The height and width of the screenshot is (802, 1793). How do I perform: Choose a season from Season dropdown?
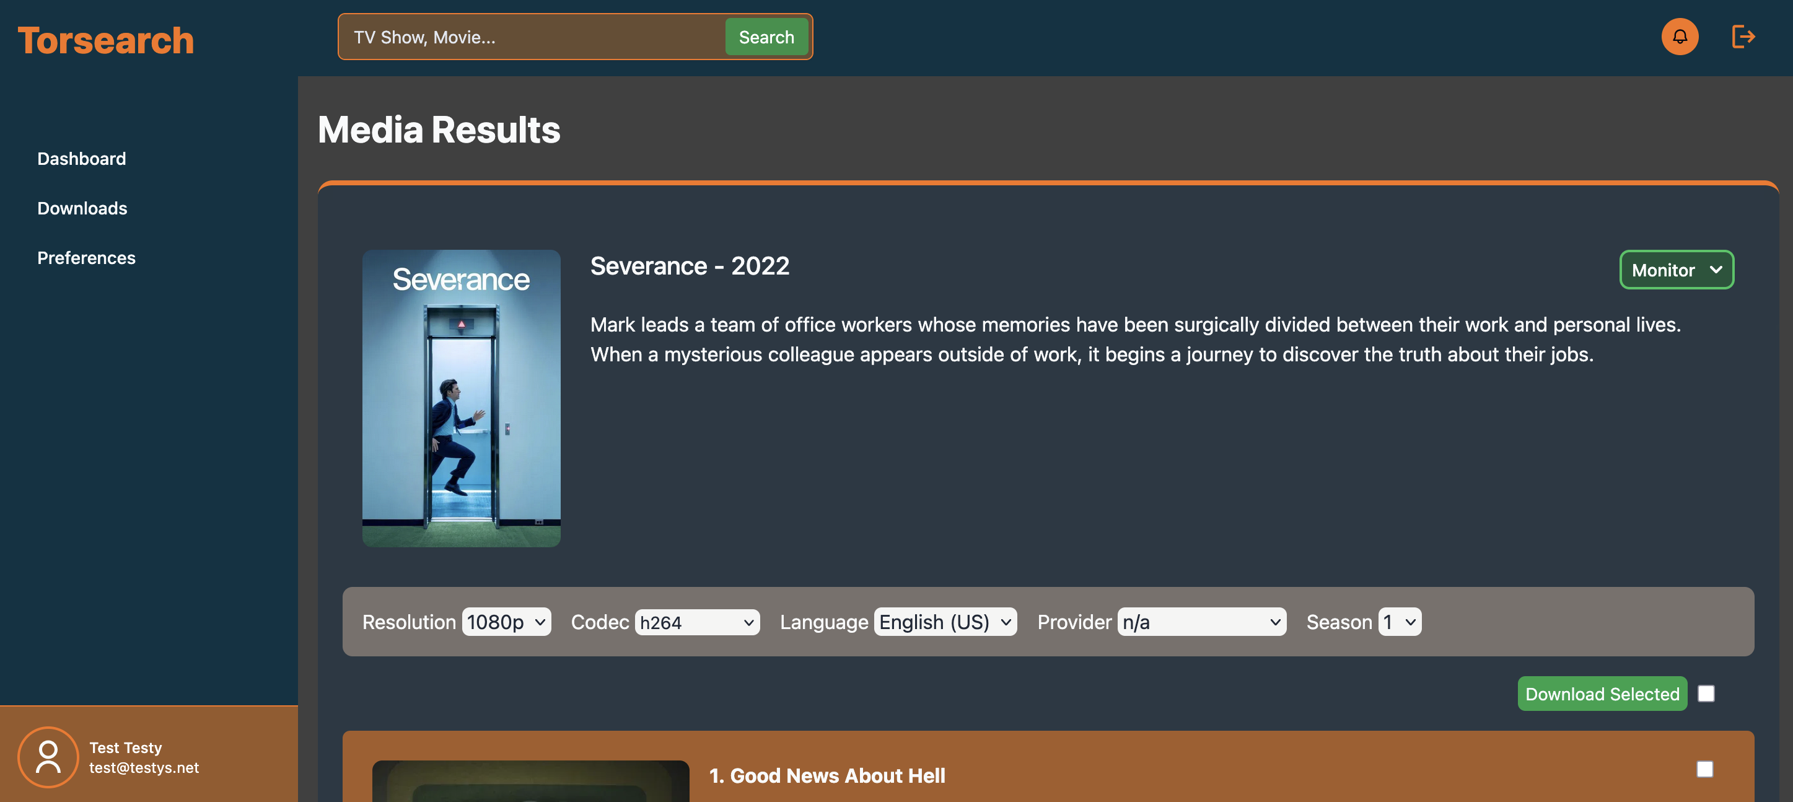1399,622
